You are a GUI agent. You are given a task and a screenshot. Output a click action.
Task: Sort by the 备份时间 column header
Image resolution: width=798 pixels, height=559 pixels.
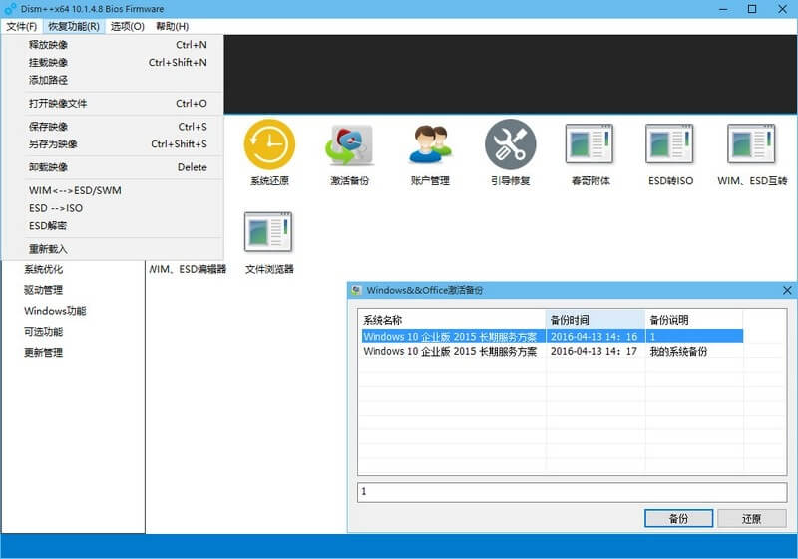coord(595,320)
